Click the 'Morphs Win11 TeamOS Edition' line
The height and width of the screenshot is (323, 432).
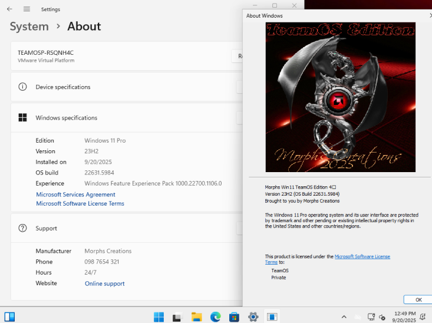point(301,187)
